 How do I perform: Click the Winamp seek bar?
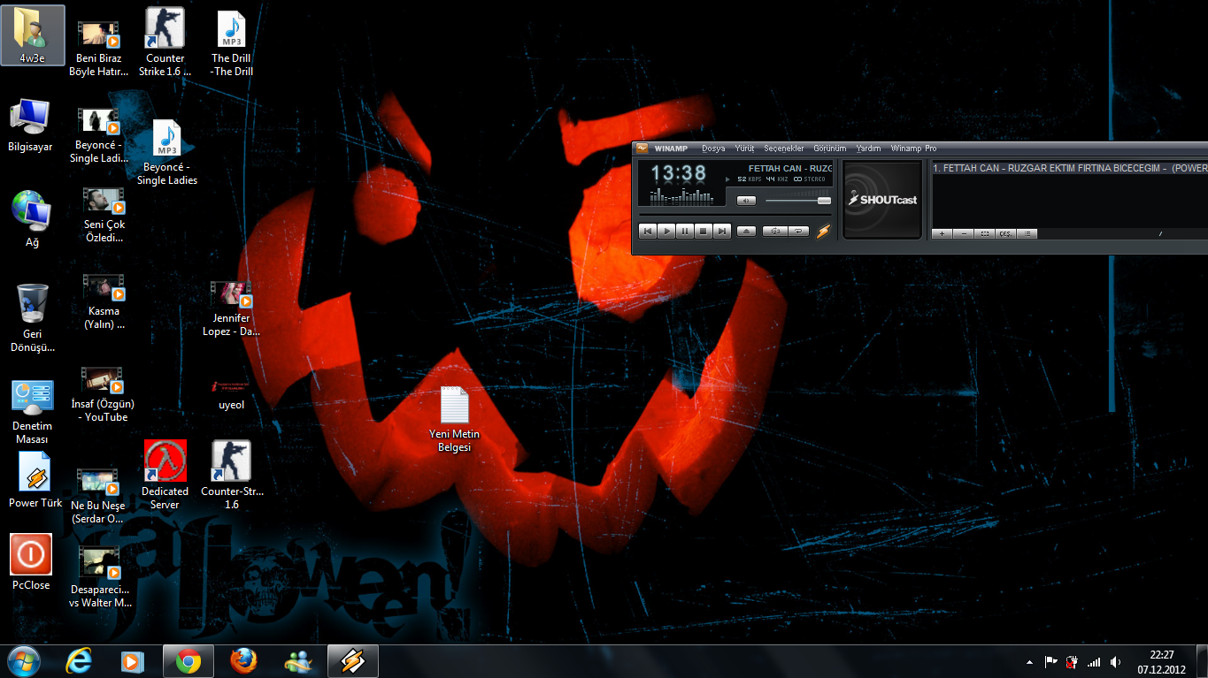click(735, 216)
